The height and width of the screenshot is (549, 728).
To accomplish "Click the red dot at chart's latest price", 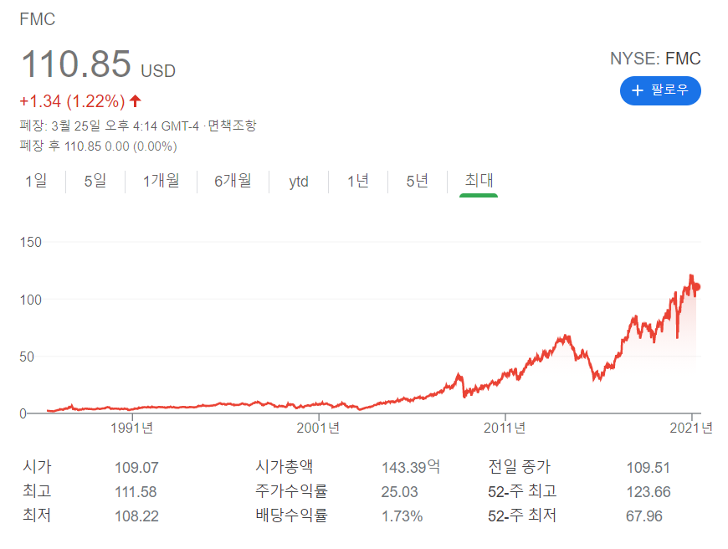I will (x=696, y=287).
